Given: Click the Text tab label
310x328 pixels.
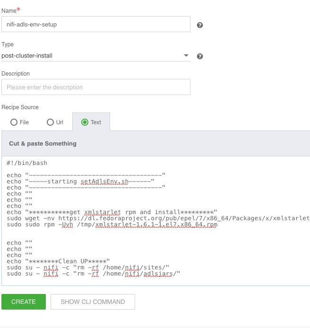Looking at the screenshot, I should [x=96, y=122].
